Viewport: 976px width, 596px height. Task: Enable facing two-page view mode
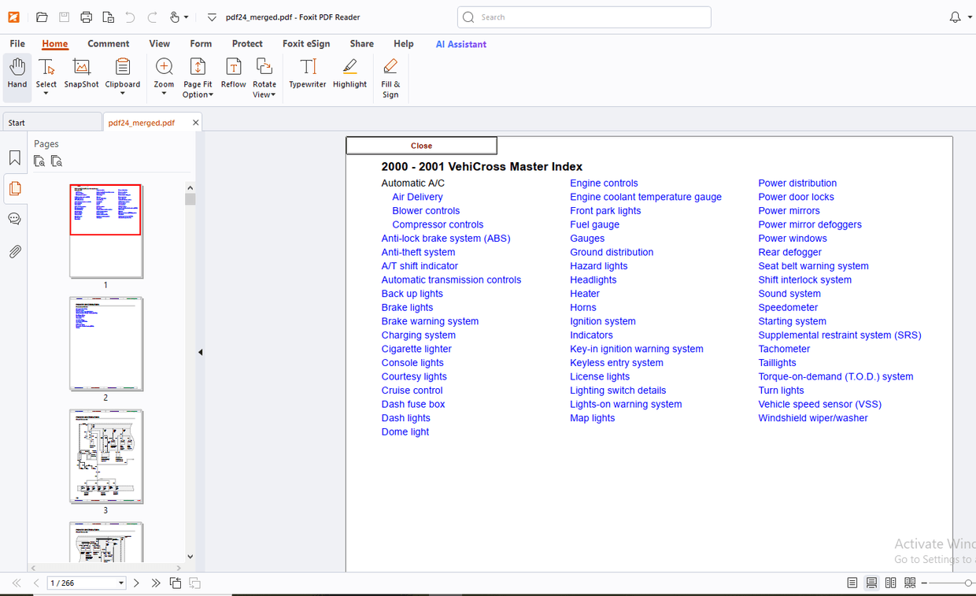point(891,583)
